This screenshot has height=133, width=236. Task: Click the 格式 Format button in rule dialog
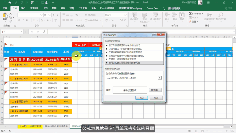click(x=155, y=90)
